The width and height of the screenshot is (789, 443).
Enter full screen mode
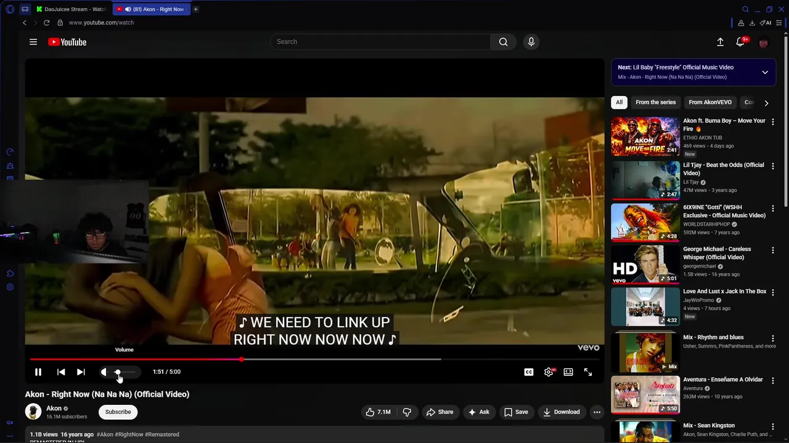tap(588, 372)
